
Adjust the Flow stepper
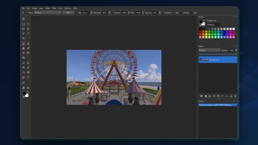143,12
